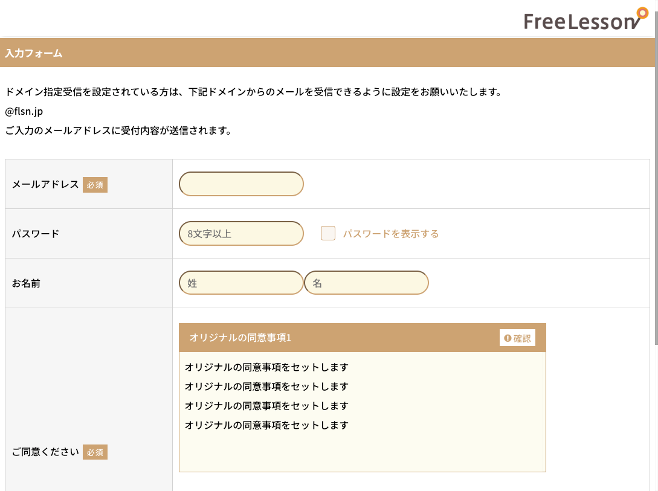
Task: Click the お名前 field label
Action: point(26,283)
